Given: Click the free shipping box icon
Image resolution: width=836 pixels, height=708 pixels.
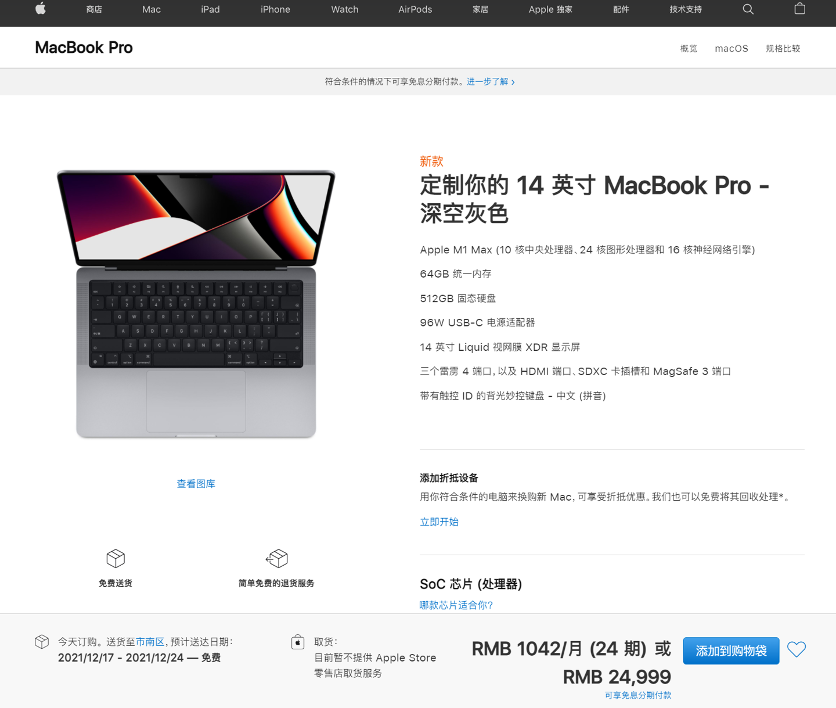Looking at the screenshot, I should point(116,559).
